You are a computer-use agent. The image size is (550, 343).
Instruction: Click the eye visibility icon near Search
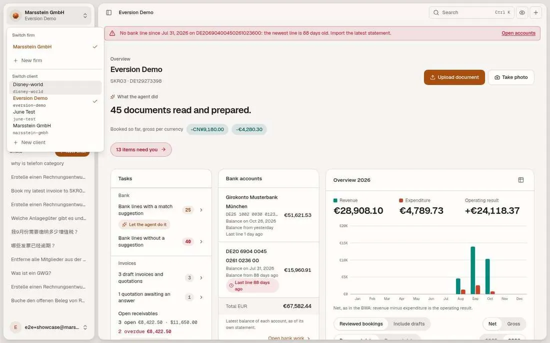[522, 12]
